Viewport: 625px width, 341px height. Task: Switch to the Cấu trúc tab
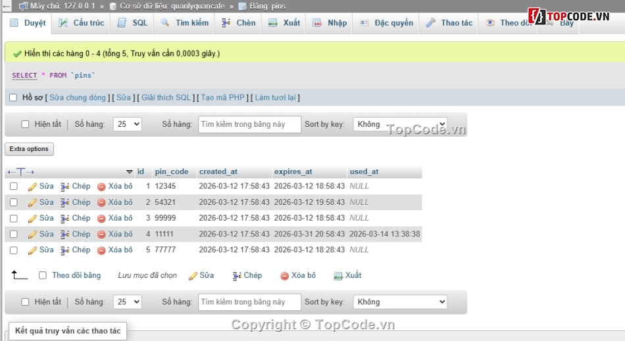(82, 23)
